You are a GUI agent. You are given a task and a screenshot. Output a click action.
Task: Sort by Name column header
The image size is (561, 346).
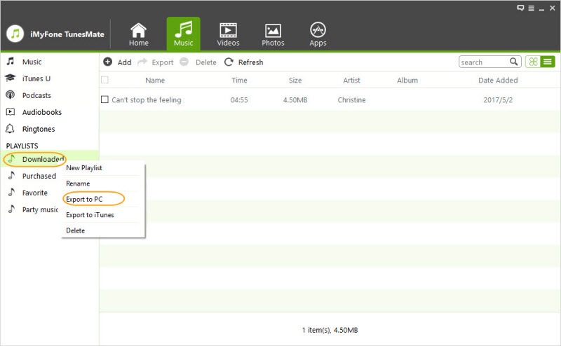[x=155, y=80]
